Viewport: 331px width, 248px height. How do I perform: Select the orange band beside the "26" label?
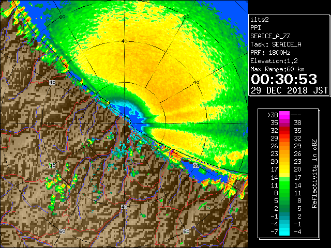tap(284, 146)
